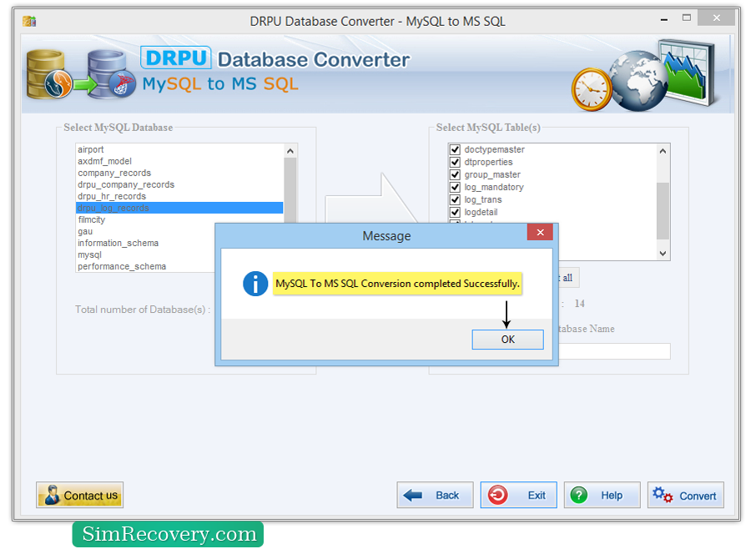The height and width of the screenshot is (549, 751).
Task: Click the success message text
Action: [x=397, y=284]
